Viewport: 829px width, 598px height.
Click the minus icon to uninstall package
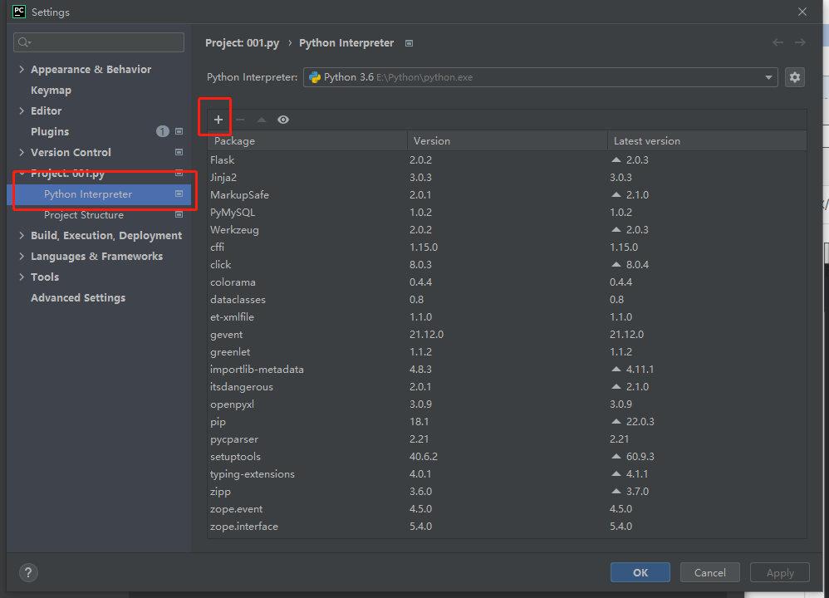click(x=240, y=120)
